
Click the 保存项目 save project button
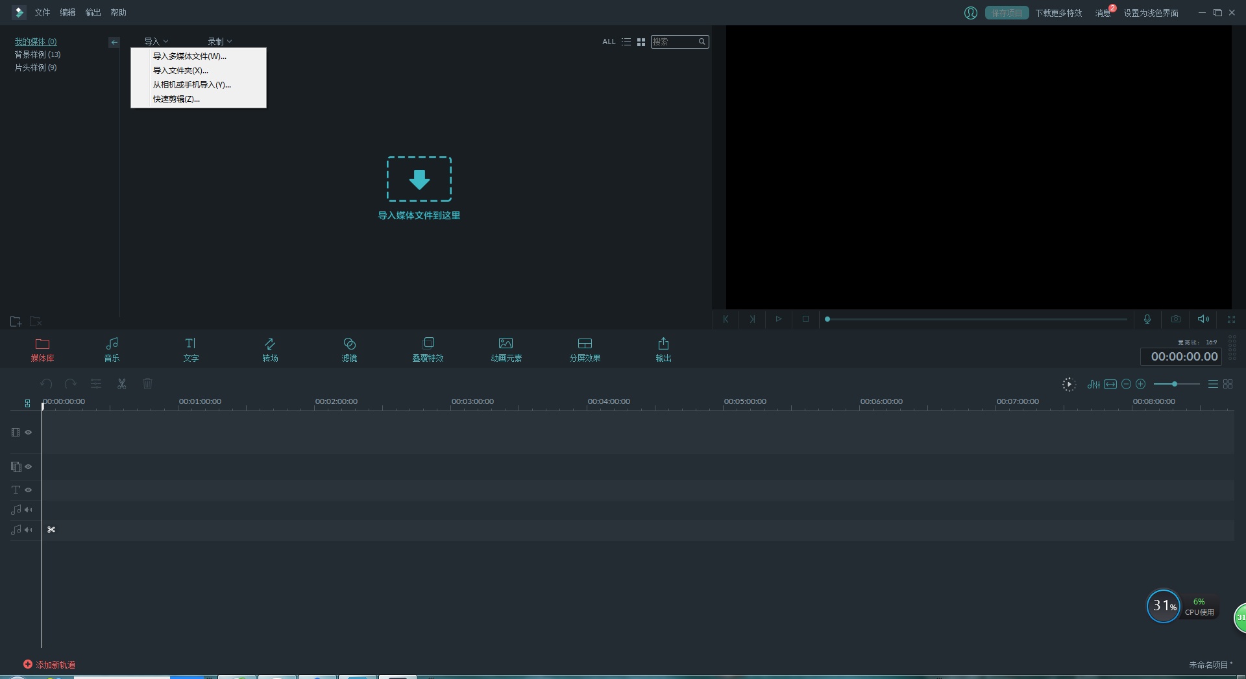(1007, 13)
